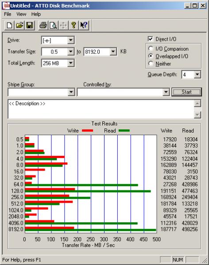The width and height of the screenshot is (209, 265).
Task: Minimize the ATTO Disk Benchmark window
Action: tap(187, 6)
